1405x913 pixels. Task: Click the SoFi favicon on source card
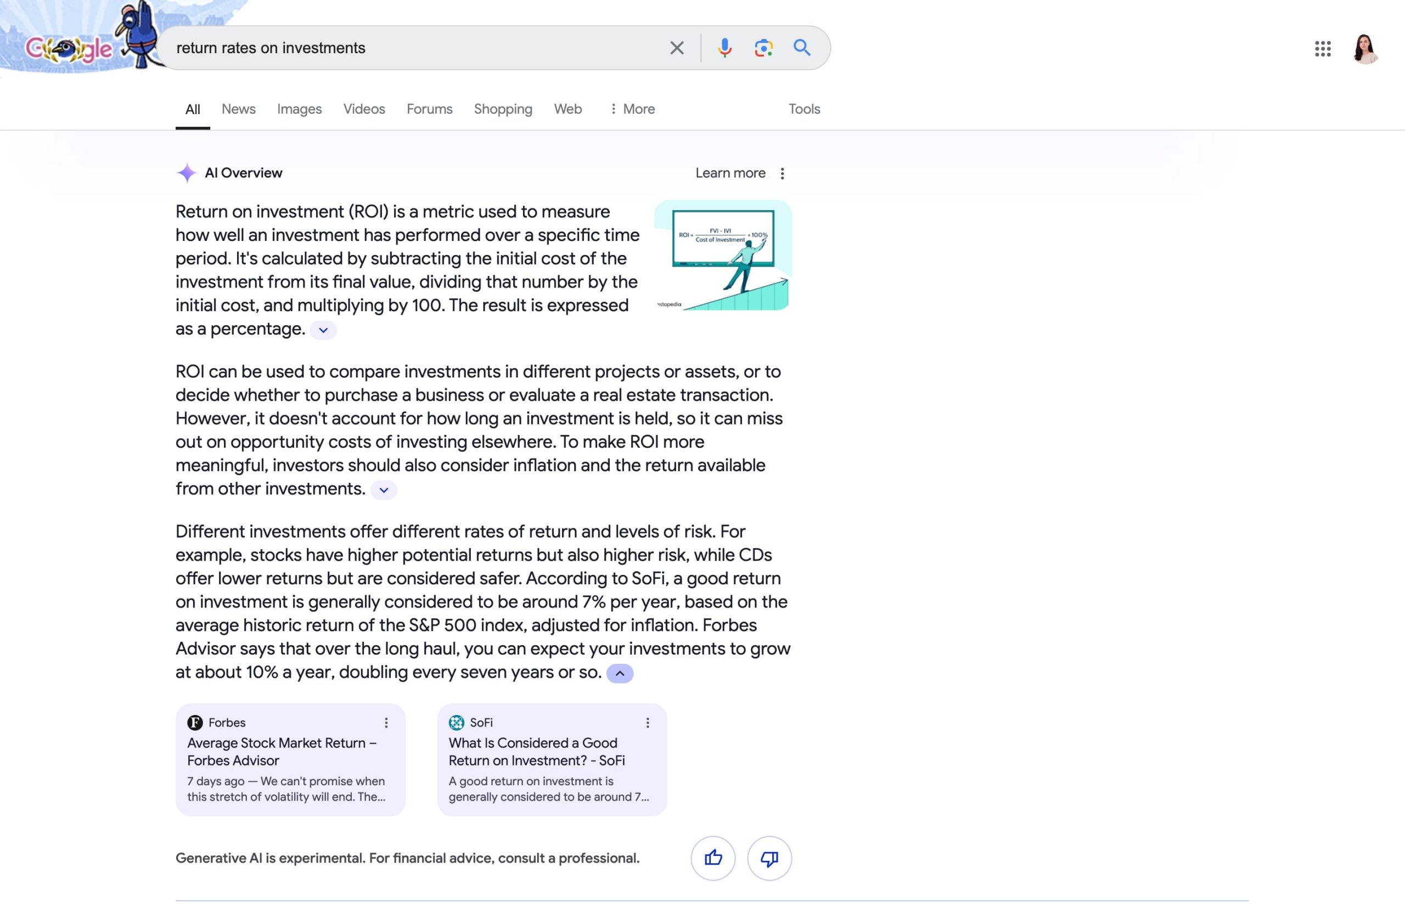point(456,723)
